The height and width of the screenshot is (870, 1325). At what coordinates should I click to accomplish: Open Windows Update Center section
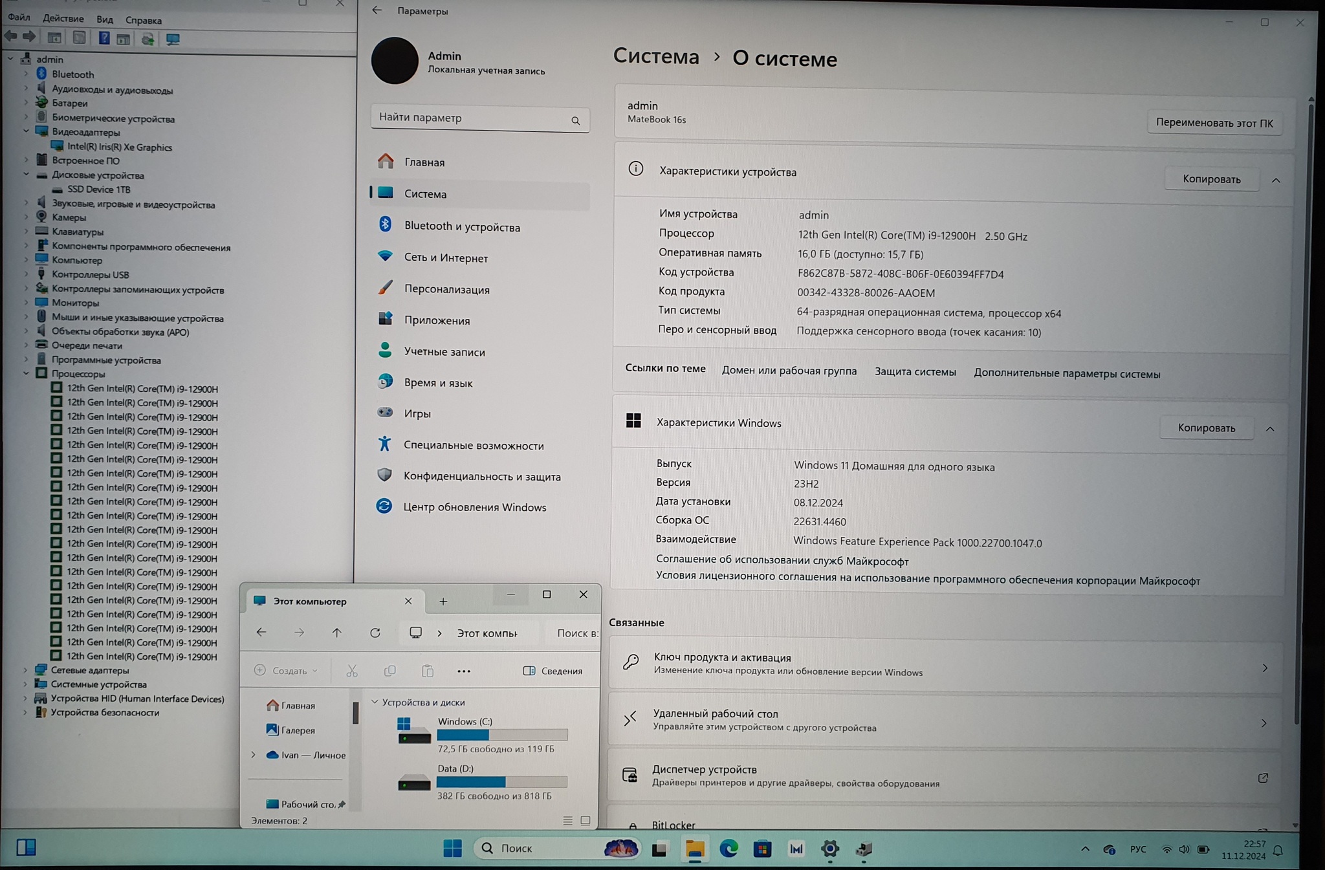tap(474, 507)
